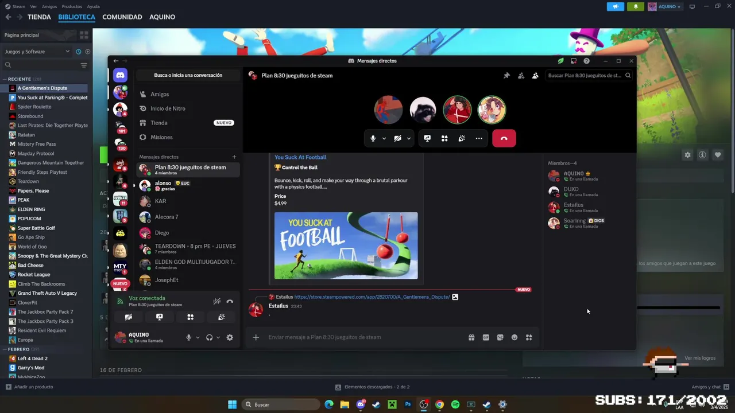Open more options ellipsis in call controls
Viewport: 735px width, 413px height.
pyautogui.click(x=479, y=138)
